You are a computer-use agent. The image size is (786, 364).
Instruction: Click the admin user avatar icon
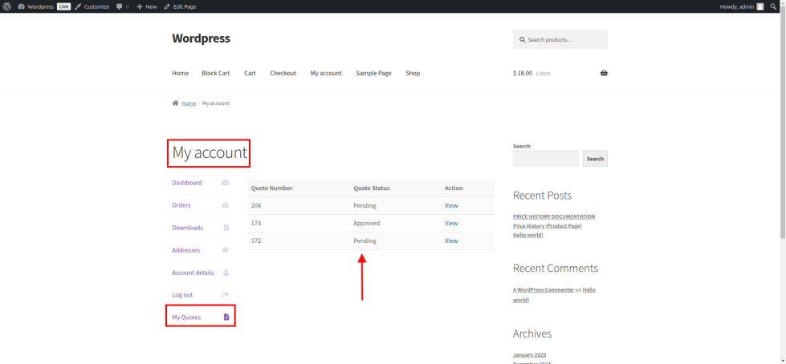click(760, 6)
